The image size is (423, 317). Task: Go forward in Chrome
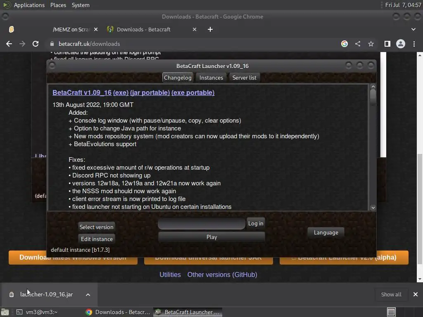pos(22,44)
